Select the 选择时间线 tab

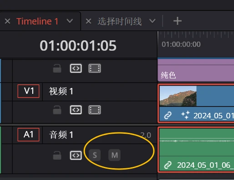pos(120,21)
